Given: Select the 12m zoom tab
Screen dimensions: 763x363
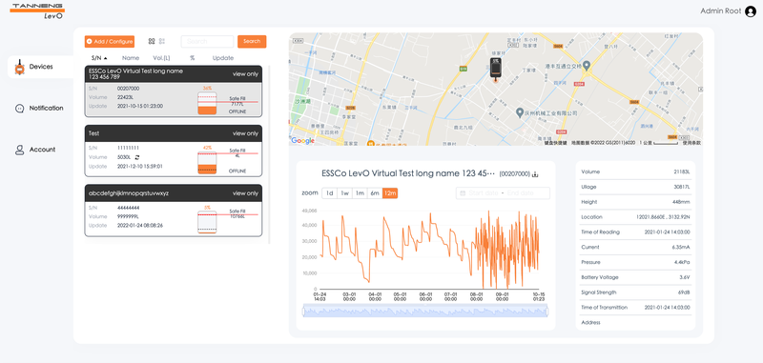Looking at the screenshot, I should click(x=390, y=192).
